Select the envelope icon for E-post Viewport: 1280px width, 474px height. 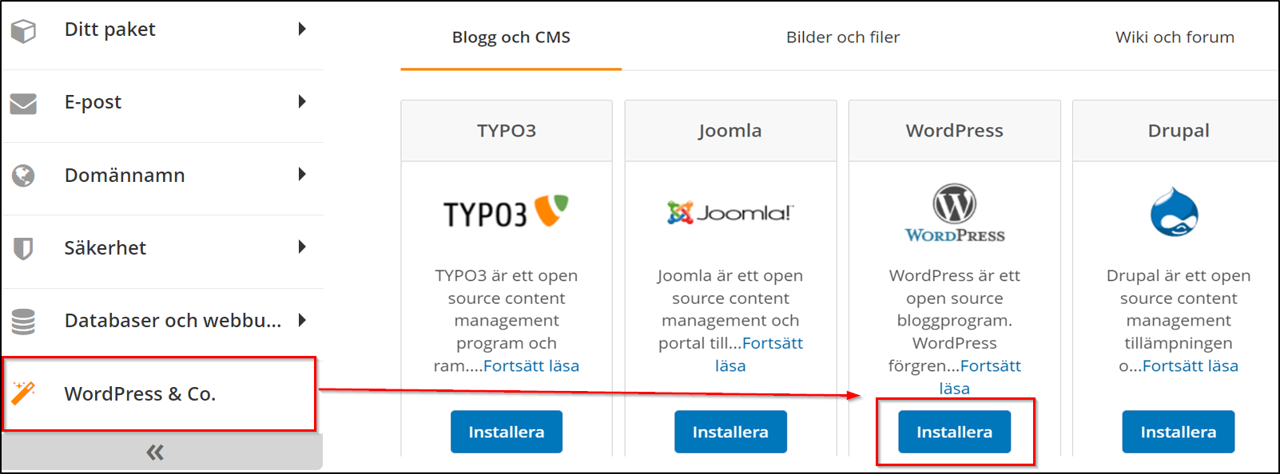click(x=22, y=102)
